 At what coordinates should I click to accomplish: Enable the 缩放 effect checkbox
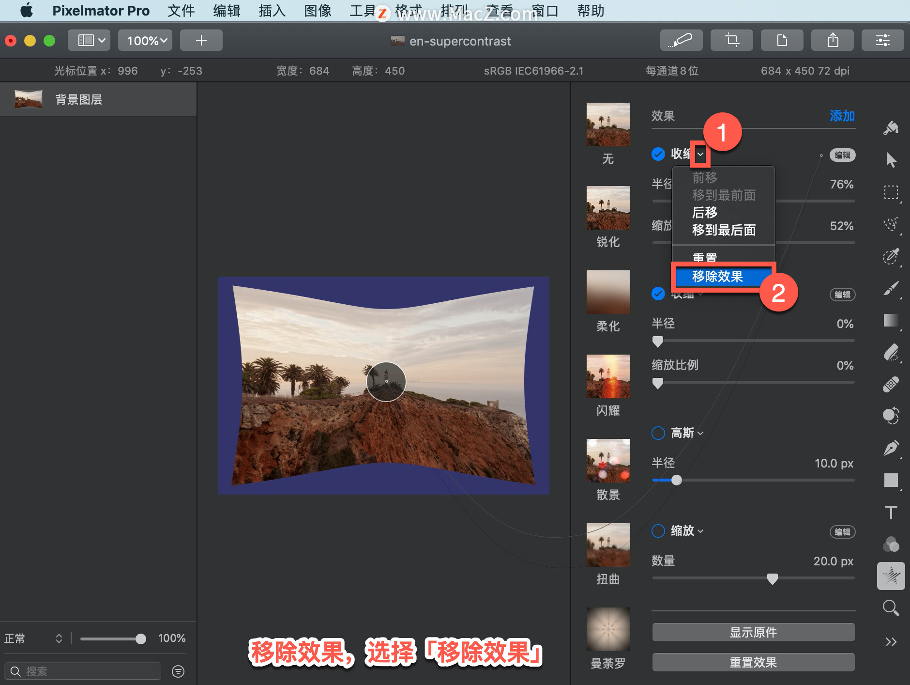pos(658,530)
